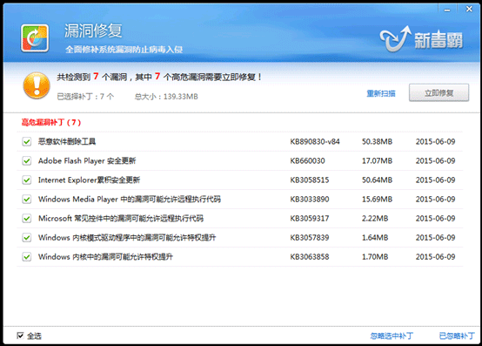Click the orange warning exclamation icon
The image size is (482, 346).
click(37, 85)
